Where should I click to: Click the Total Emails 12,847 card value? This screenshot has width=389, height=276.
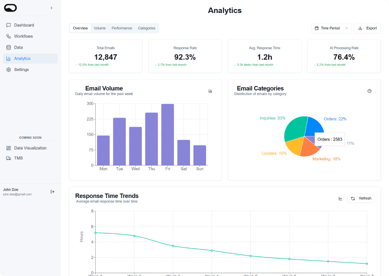[x=106, y=57]
